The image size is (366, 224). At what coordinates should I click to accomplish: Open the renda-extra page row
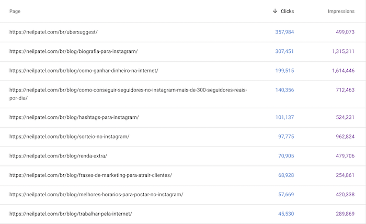point(183,156)
